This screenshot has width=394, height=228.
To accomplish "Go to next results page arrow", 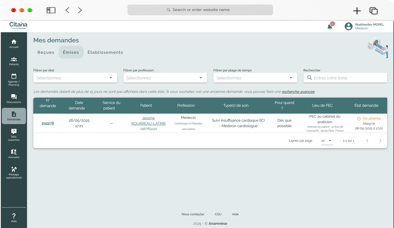I will [380, 141].
